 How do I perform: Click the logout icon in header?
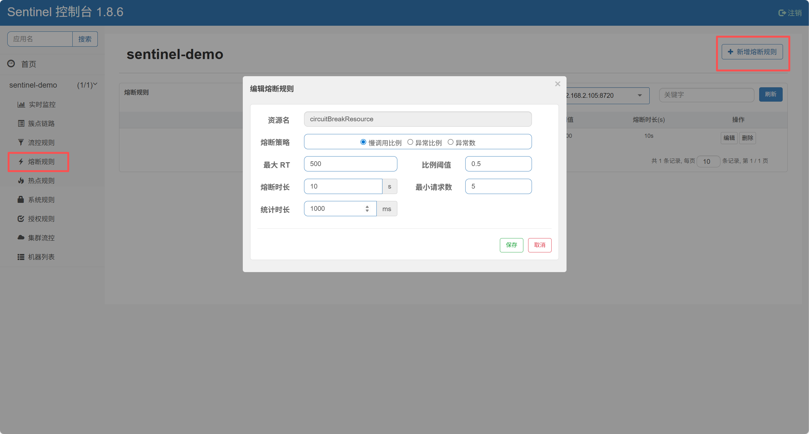click(x=782, y=13)
